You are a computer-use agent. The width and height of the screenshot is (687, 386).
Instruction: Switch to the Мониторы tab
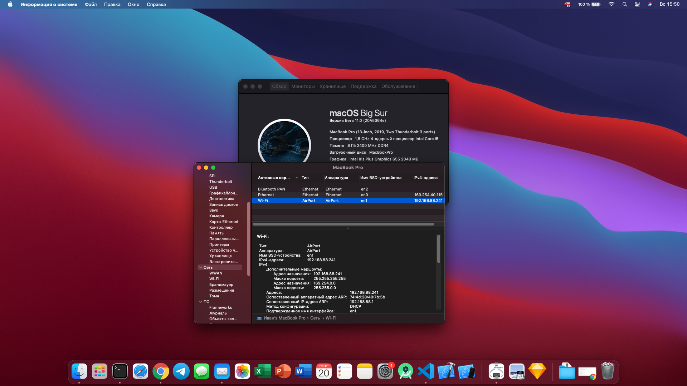pos(303,86)
